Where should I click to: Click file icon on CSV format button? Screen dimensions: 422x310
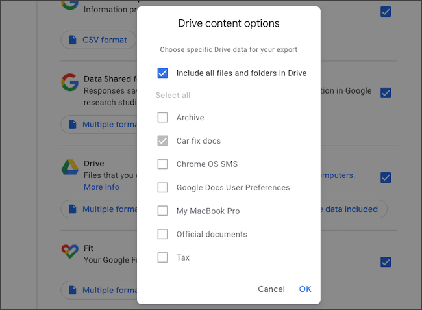(72, 40)
